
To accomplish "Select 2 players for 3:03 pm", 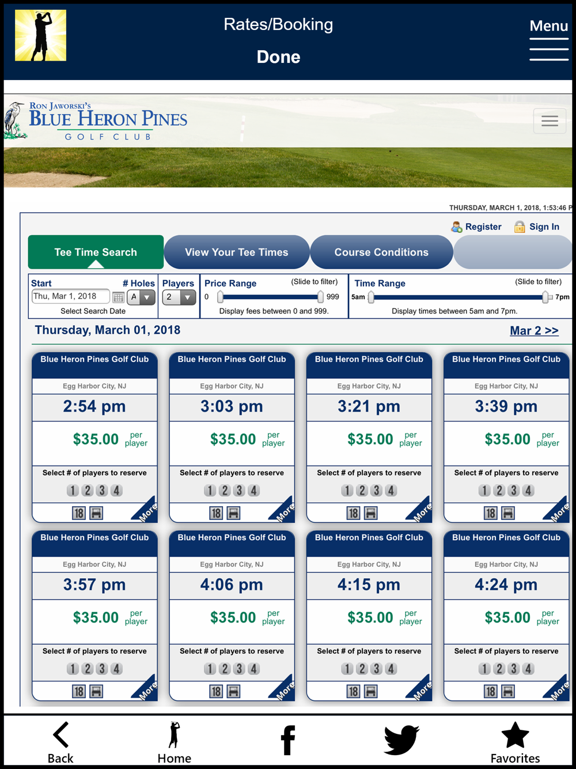I will click(x=225, y=491).
